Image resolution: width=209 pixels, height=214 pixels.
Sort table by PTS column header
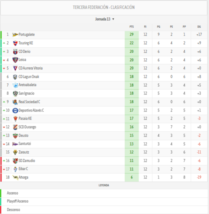(132, 27)
